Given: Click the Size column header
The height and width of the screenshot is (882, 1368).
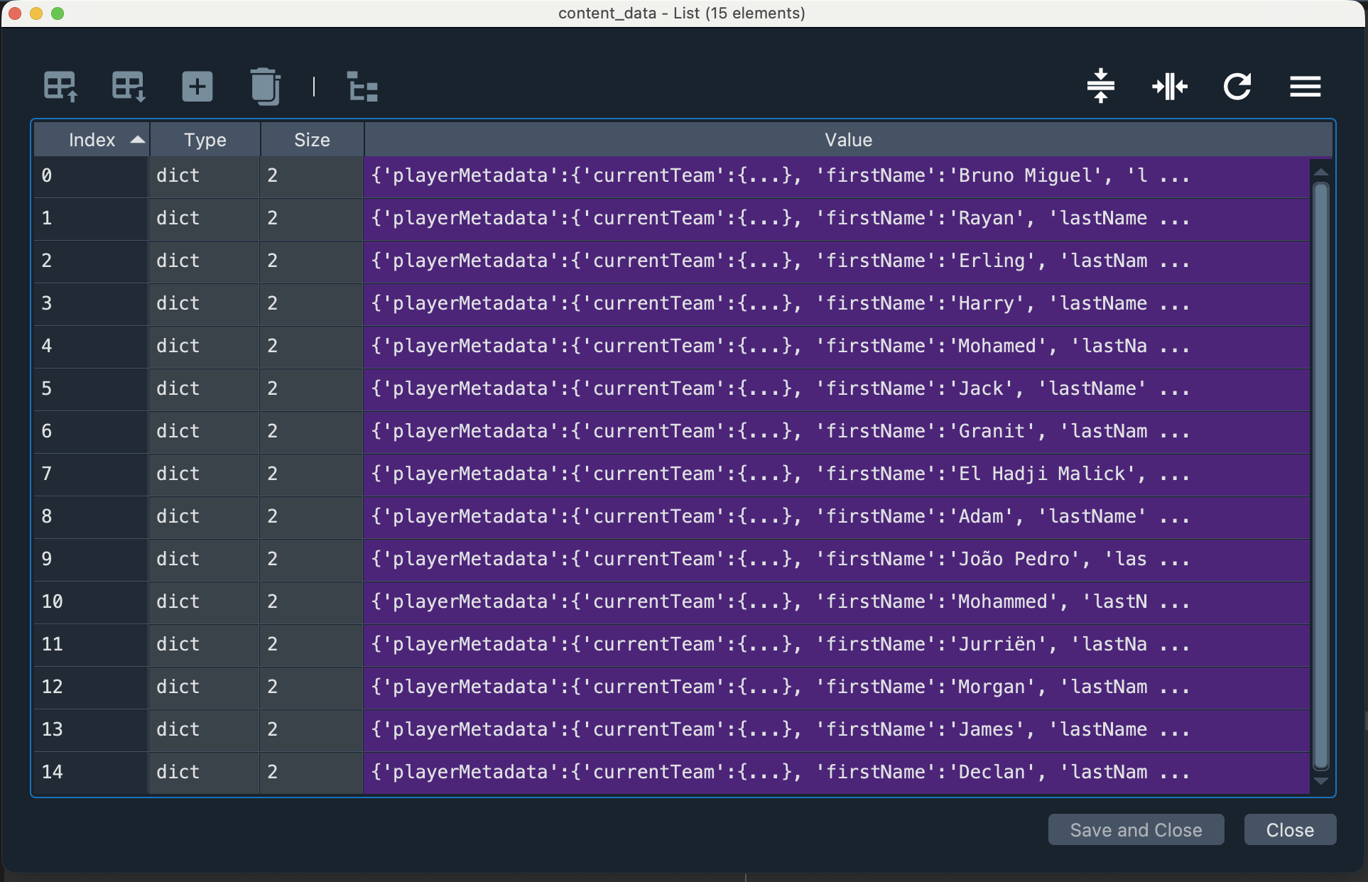Looking at the screenshot, I should (x=312, y=140).
